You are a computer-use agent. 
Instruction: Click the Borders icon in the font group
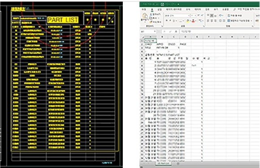click(180, 21)
